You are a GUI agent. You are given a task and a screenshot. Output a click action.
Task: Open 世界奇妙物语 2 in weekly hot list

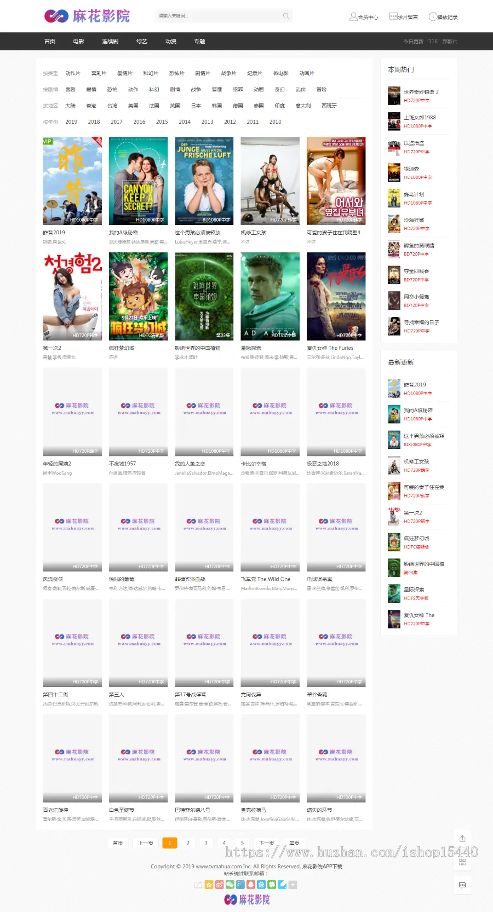[421, 92]
